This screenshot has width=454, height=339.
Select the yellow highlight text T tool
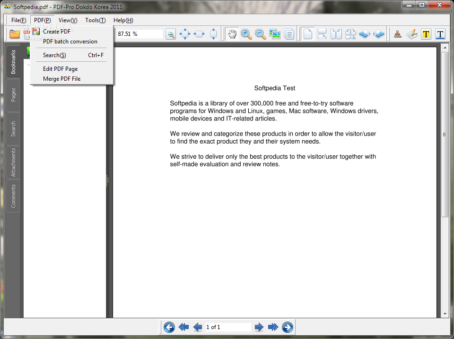(x=426, y=34)
